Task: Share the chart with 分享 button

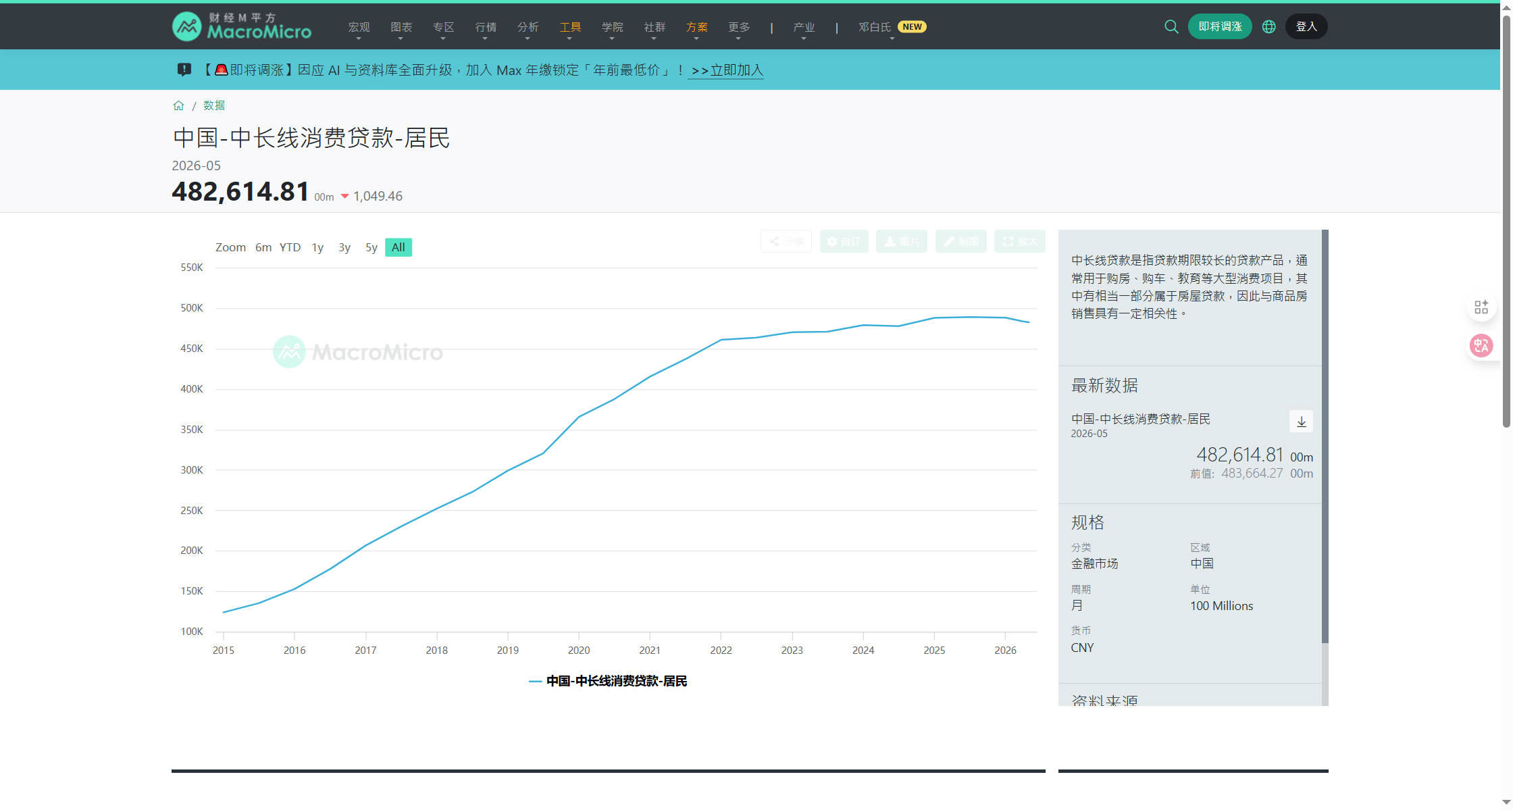Action: click(786, 241)
